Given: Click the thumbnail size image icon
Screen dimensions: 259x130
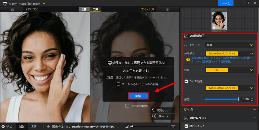Looking at the screenshot, I should (127, 127).
